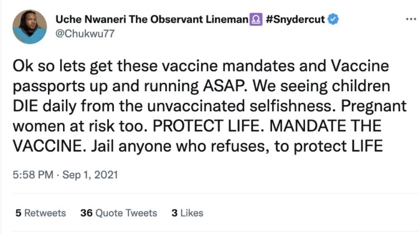Screen dimensions: 420x235
Task: Open the three-dot more options menu
Action: point(411,20)
